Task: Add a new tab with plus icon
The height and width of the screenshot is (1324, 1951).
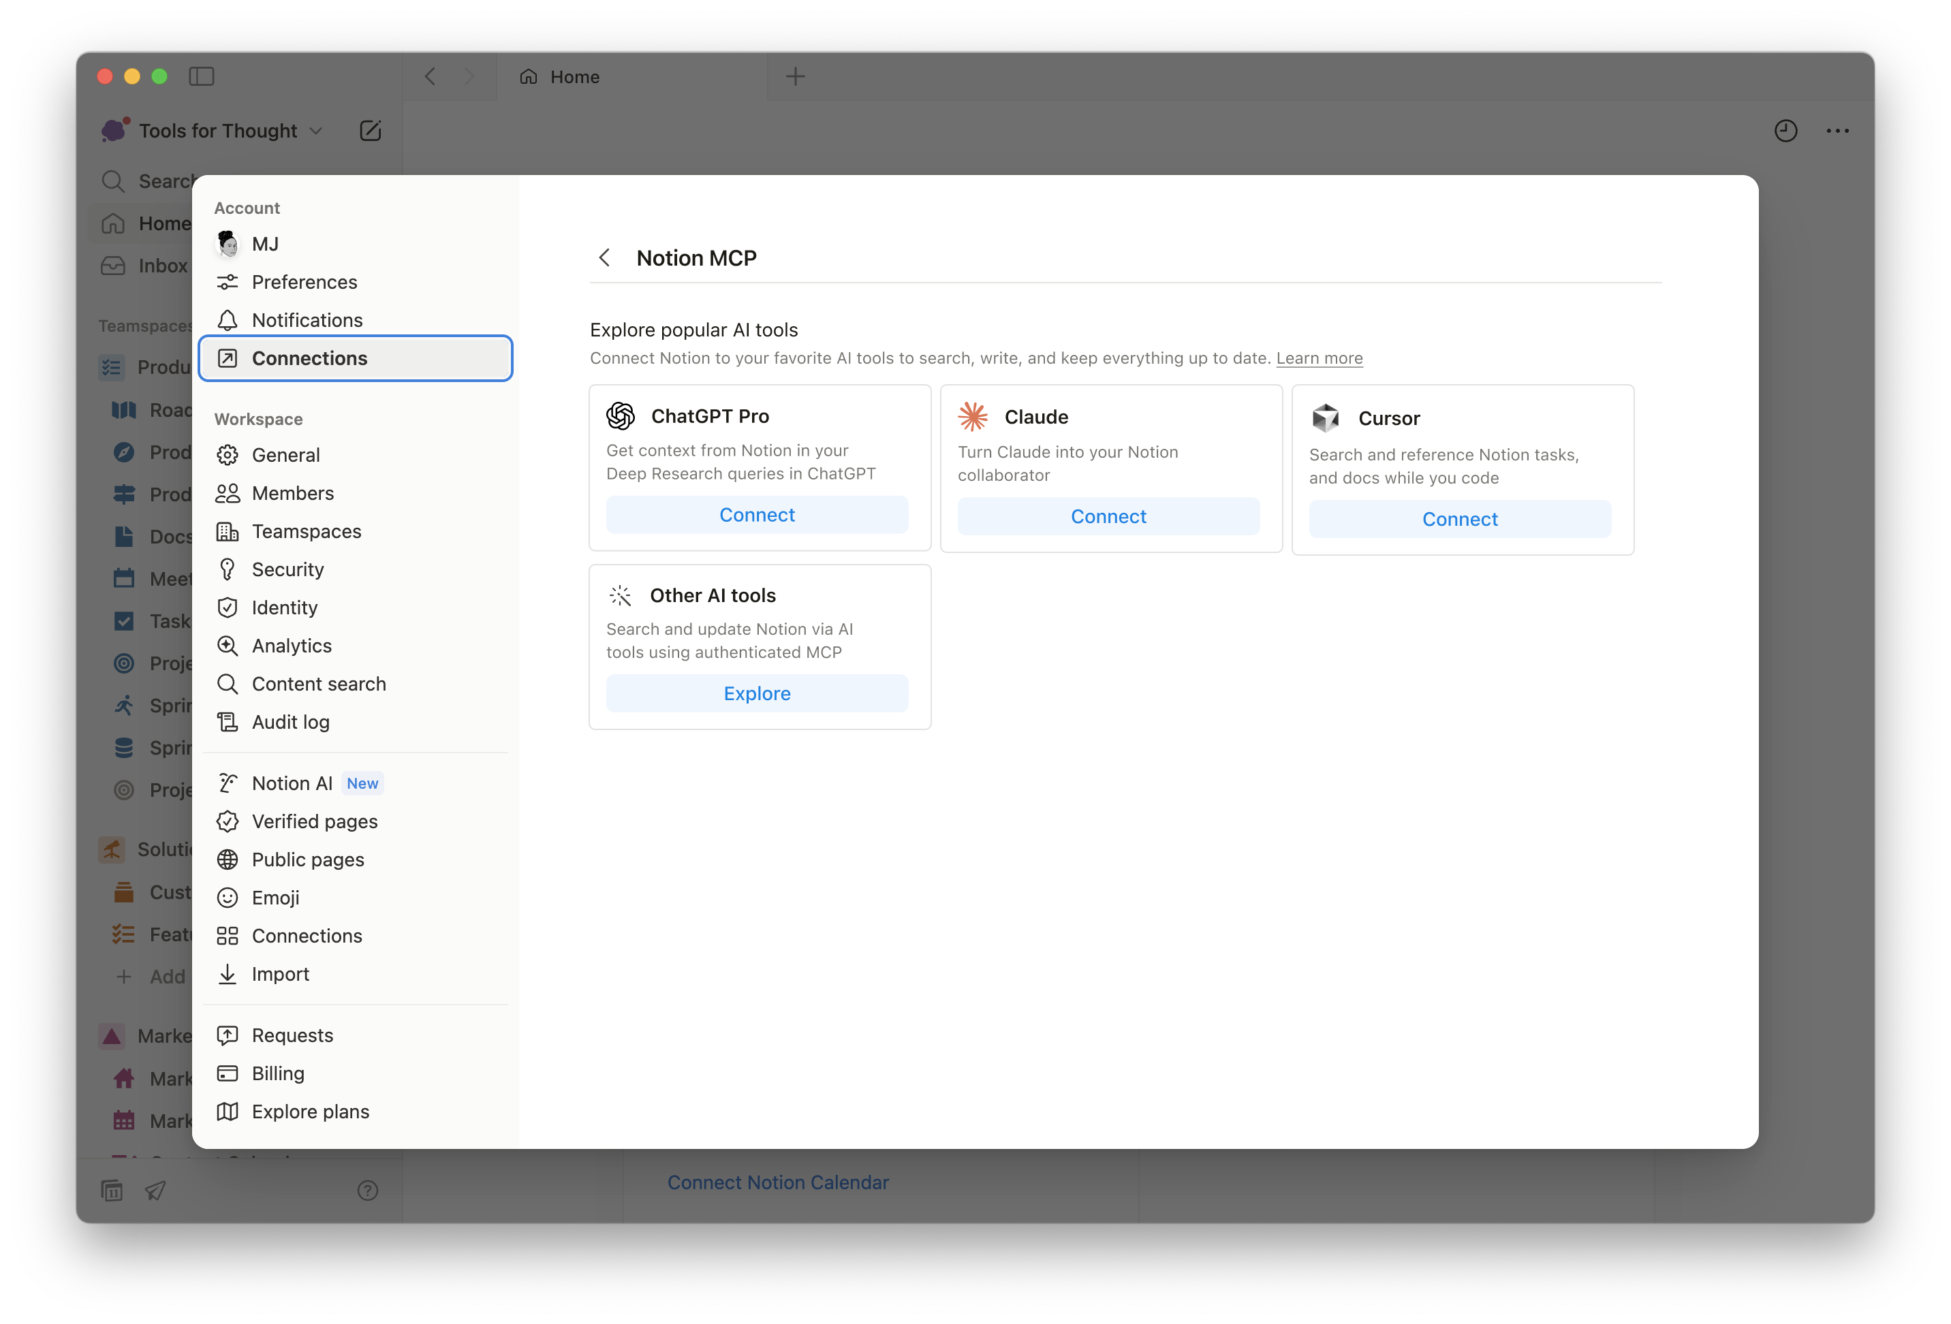Action: tap(794, 76)
